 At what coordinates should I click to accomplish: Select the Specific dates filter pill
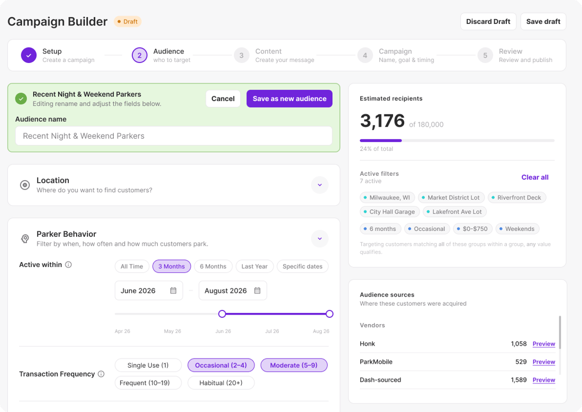[303, 266]
